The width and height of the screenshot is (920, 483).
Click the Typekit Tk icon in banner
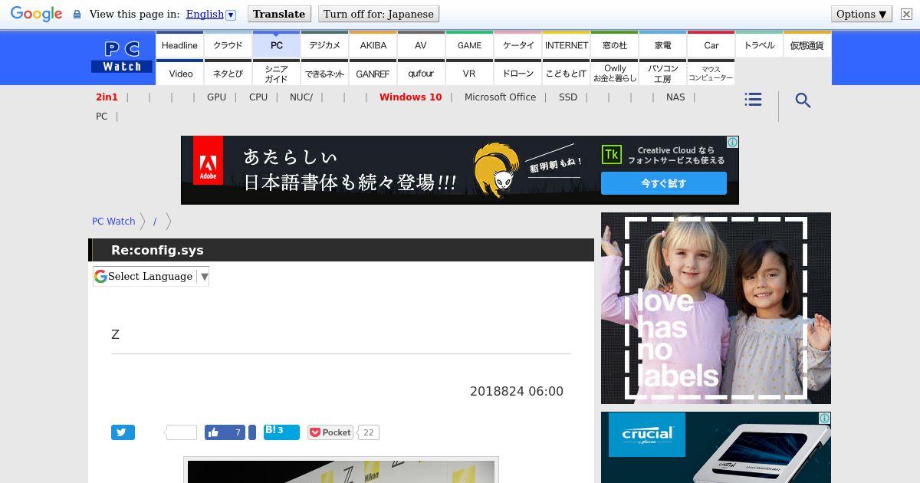pos(611,155)
